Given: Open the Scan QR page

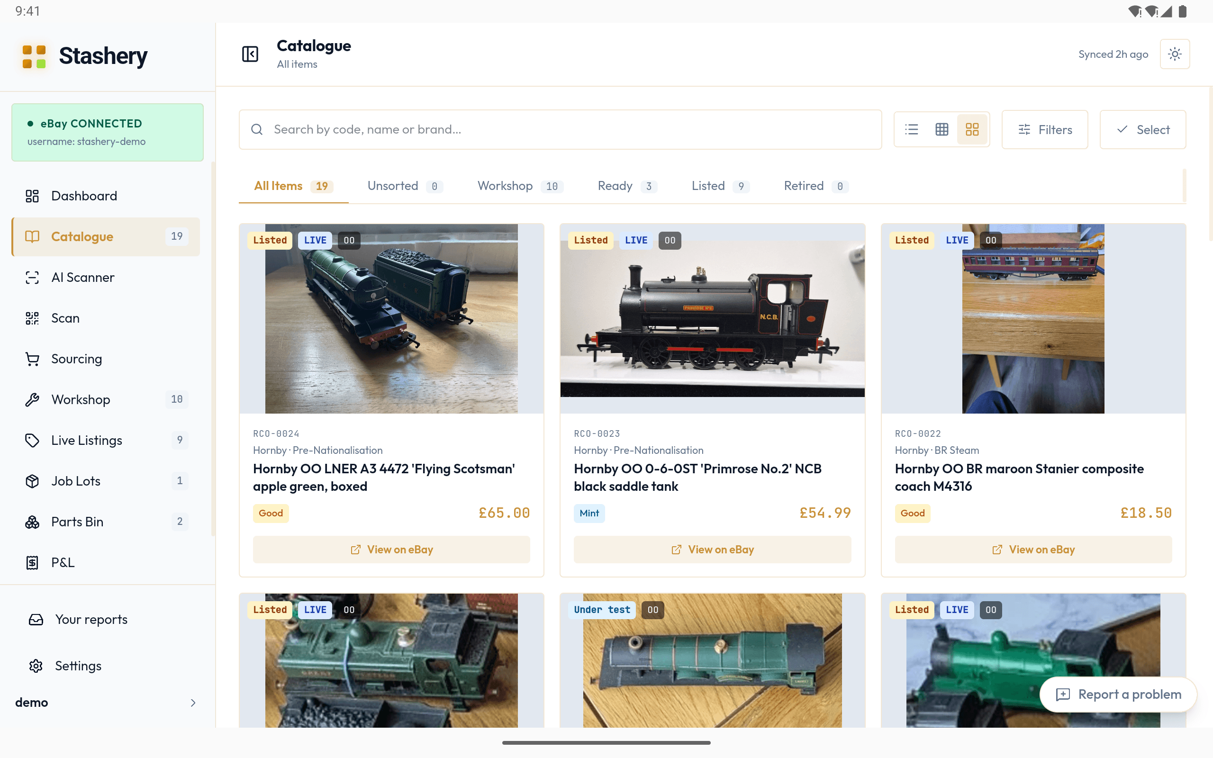Looking at the screenshot, I should [106, 318].
